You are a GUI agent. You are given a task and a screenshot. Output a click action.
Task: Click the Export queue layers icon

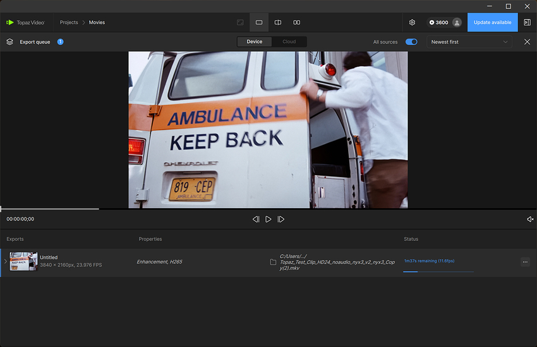tap(9, 42)
